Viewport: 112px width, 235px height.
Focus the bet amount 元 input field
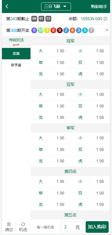(72, 227)
